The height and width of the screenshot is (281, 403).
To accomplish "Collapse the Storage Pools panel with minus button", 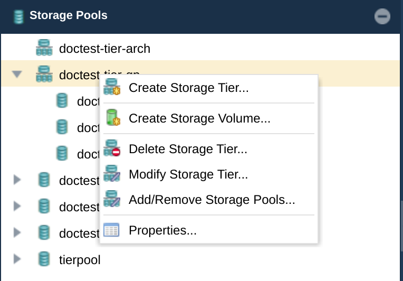I will click(x=382, y=16).
